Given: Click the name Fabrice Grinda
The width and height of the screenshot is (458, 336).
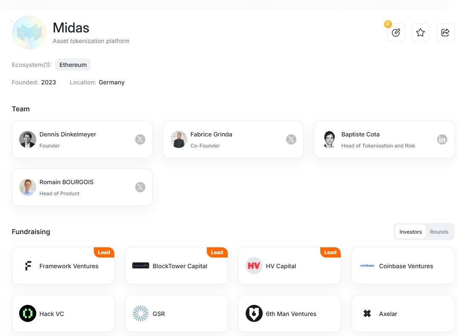Looking at the screenshot, I should point(211,134).
